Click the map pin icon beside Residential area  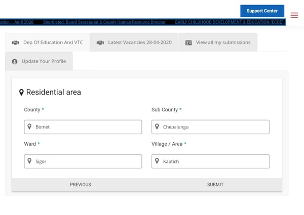[21, 93]
